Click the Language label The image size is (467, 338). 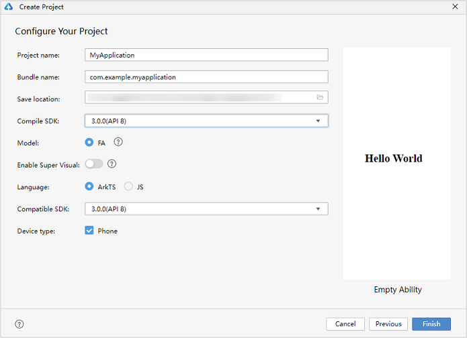[33, 187]
